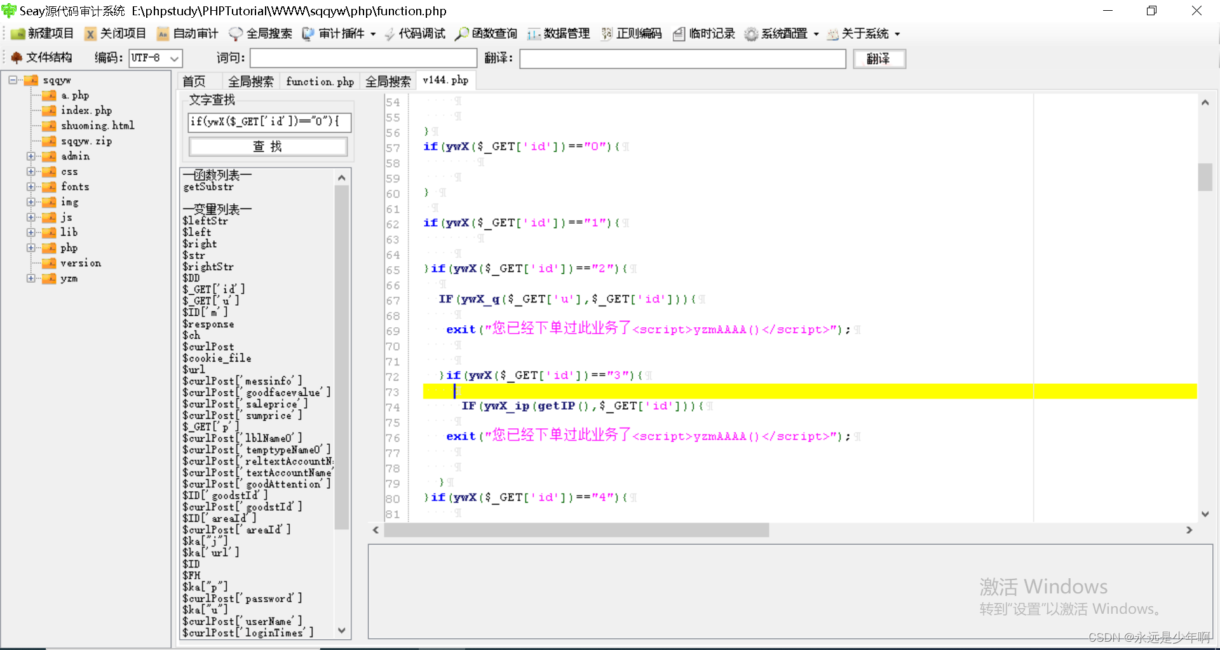The height and width of the screenshot is (650, 1220).
Task: Expand the yzm folder
Action: coord(30,278)
